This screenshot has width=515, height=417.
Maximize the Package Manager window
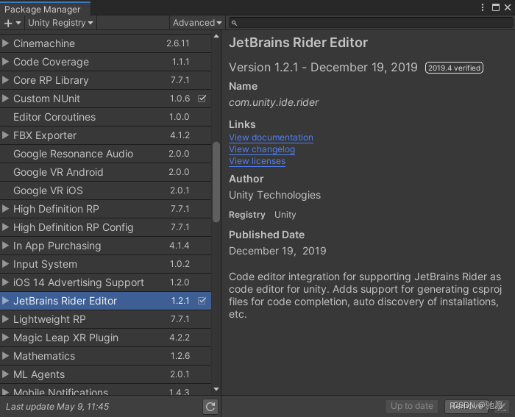point(496,7)
